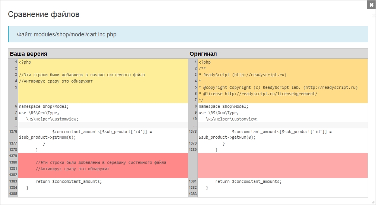
Task: Click "<?php" on line 1 of original
Action: coord(205,62)
